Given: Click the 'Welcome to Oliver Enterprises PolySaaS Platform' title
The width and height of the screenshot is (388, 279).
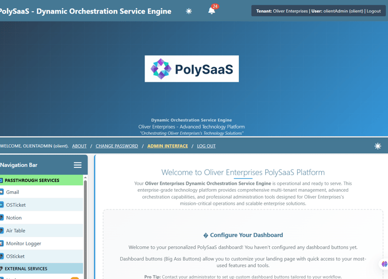Looking at the screenshot, I should tap(243, 172).
